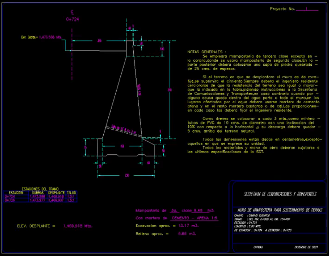
Task: Click the talud '1.5:1' cell in the 0+724 row
Action: (x=71, y=196)
